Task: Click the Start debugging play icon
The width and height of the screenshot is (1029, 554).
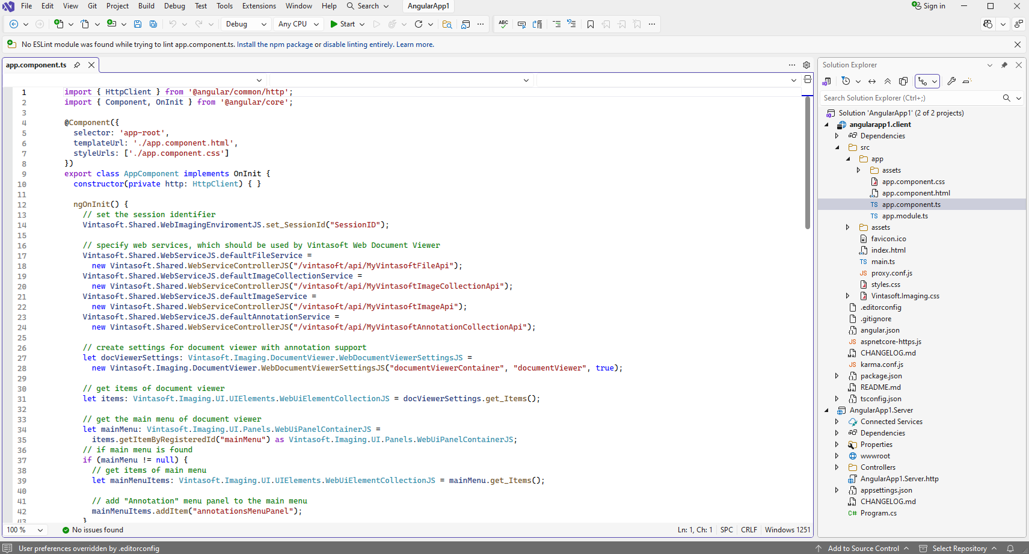Action: [334, 24]
